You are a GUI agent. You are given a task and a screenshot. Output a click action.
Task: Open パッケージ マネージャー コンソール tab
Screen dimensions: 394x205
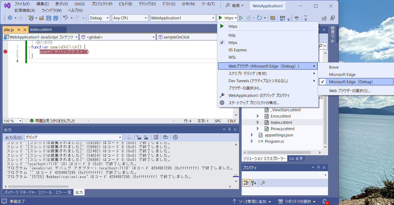point(28,192)
